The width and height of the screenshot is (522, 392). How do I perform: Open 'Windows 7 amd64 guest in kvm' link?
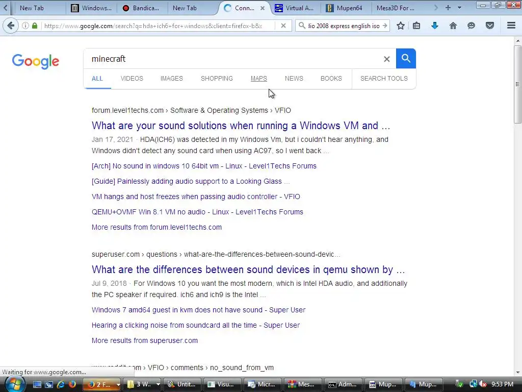(198, 310)
